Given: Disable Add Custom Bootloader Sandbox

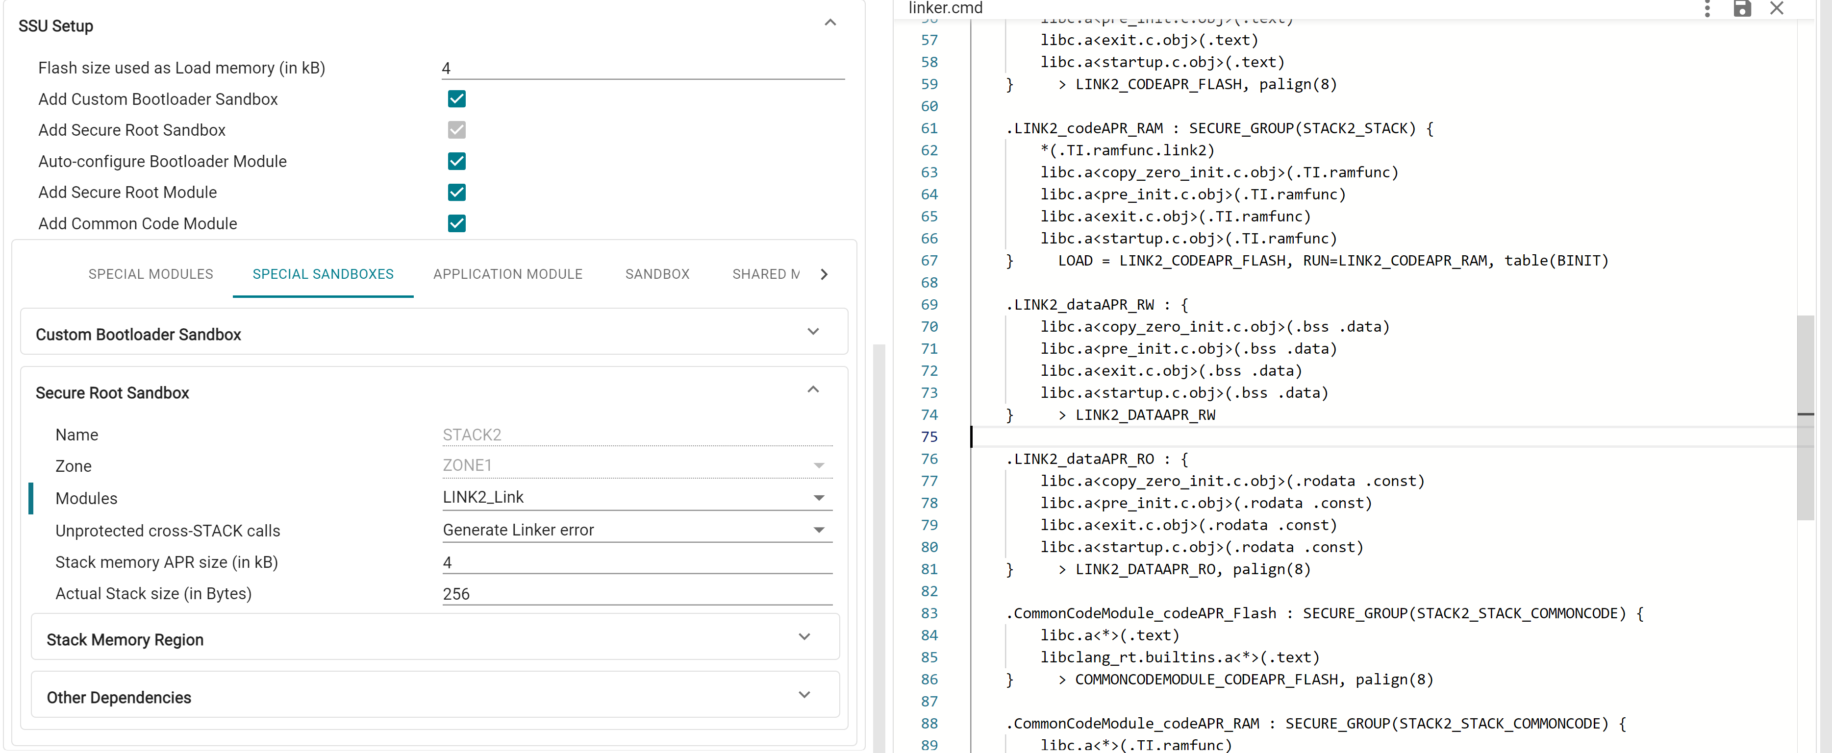Looking at the screenshot, I should click(456, 99).
